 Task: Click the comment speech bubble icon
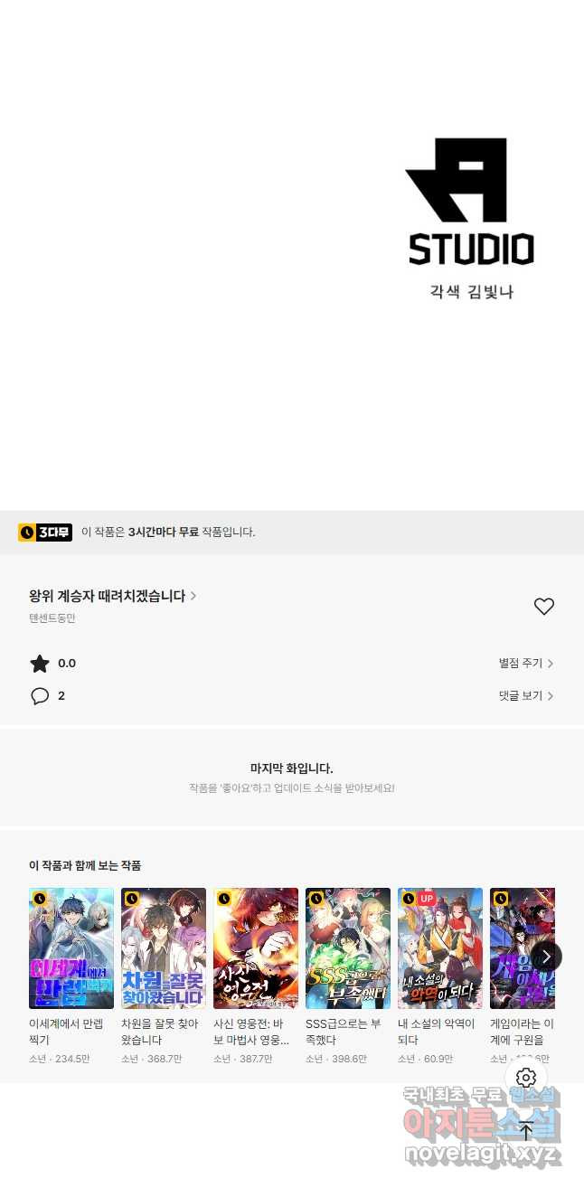tap(40, 696)
